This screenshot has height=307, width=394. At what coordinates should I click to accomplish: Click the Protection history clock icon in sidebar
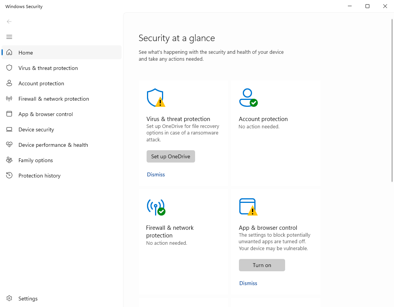click(x=10, y=176)
